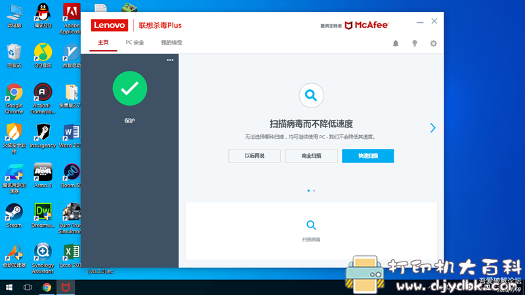Screen dimensions: 525x295
Task: Select the Action! Gameplay desktop icon
Action: point(43,98)
